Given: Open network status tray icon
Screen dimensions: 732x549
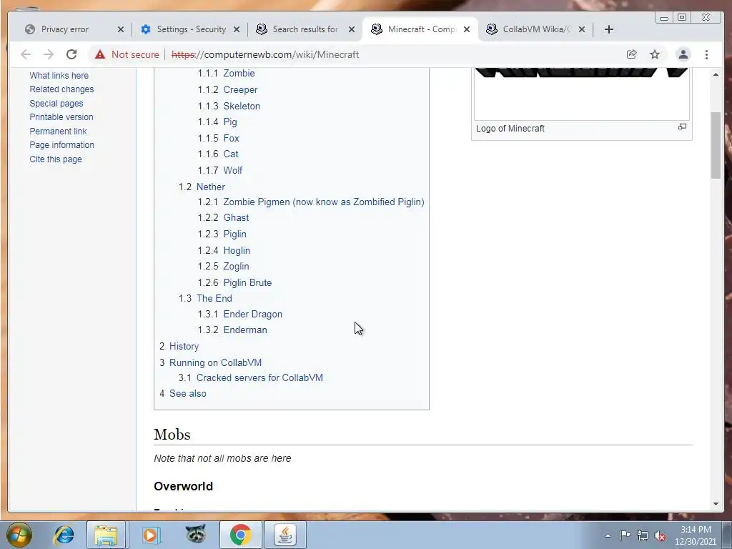Looking at the screenshot, I should (x=643, y=535).
